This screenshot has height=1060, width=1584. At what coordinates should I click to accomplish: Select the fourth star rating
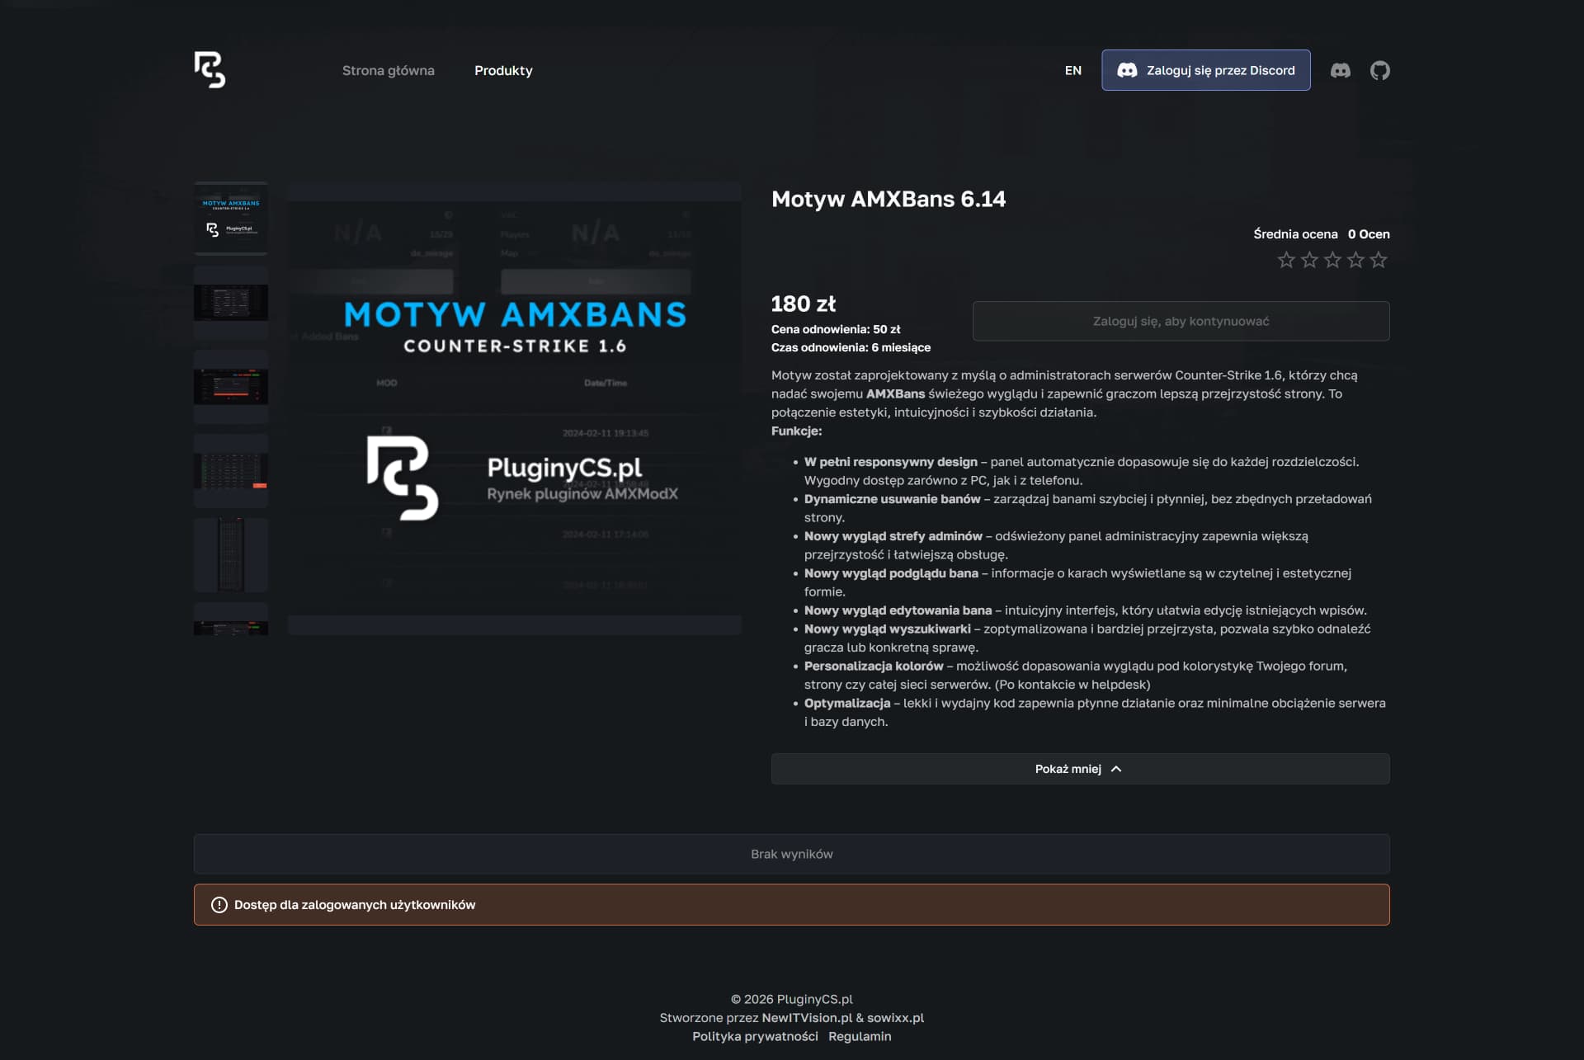point(1355,261)
